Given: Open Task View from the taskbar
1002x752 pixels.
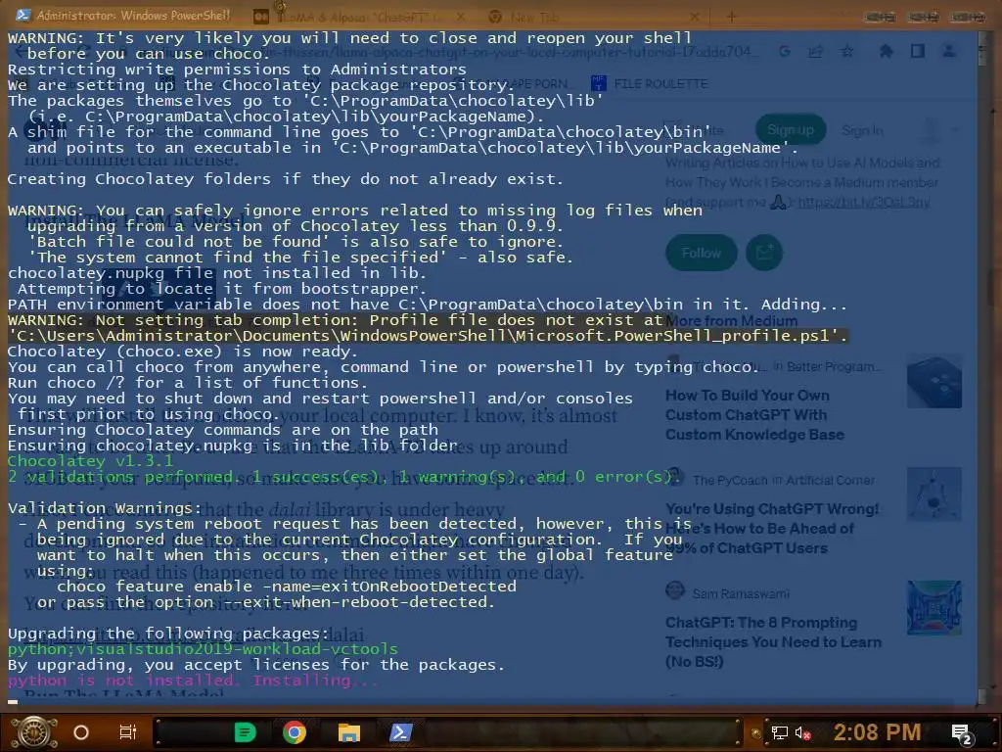Looking at the screenshot, I should [x=128, y=732].
